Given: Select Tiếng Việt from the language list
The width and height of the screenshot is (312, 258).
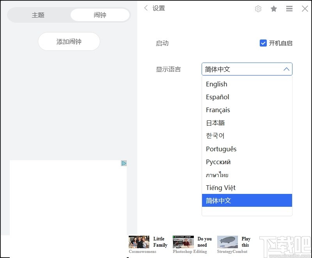Looking at the screenshot, I should [x=220, y=188].
